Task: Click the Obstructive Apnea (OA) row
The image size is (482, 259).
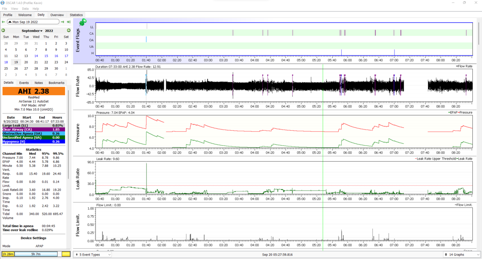Action: 33,133
